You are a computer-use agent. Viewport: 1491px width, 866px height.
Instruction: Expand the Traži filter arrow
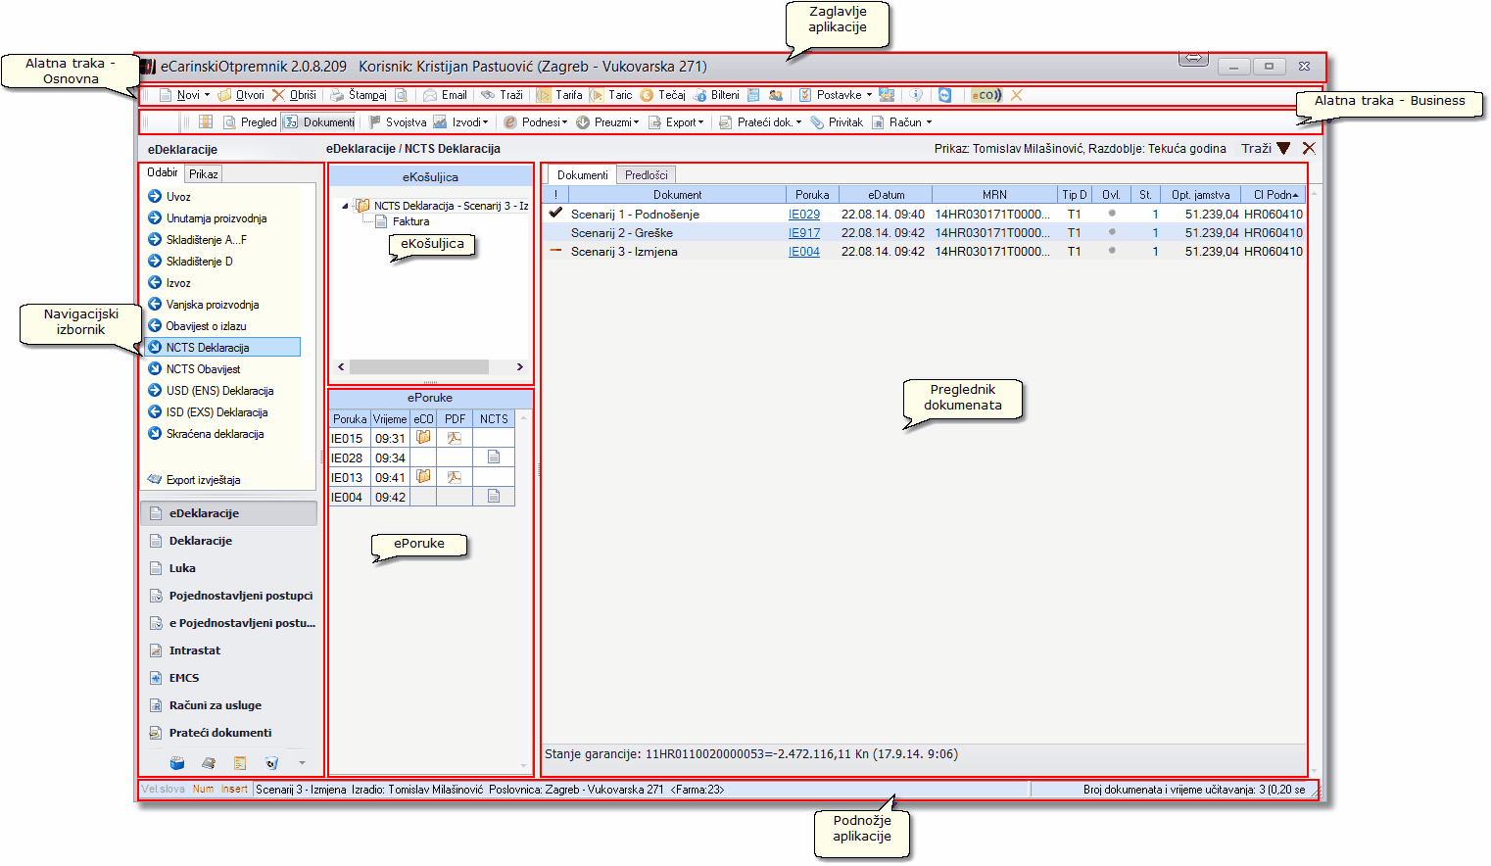[x=1283, y=149]
